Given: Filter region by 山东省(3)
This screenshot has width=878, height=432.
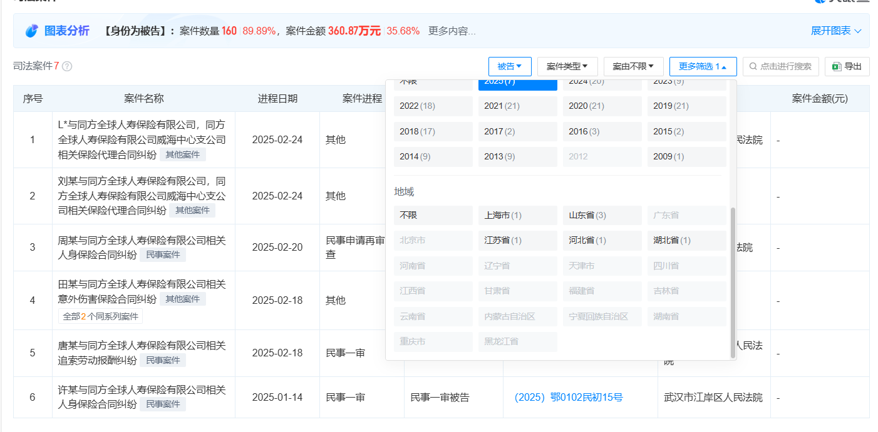Looking at the screenshot, I should [602, 215].
